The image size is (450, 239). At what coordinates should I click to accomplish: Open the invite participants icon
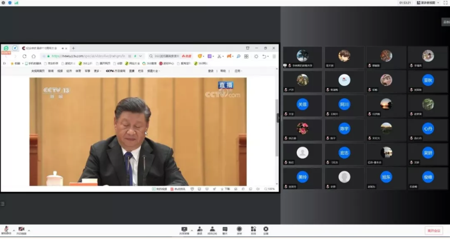(x=200, y=229)
